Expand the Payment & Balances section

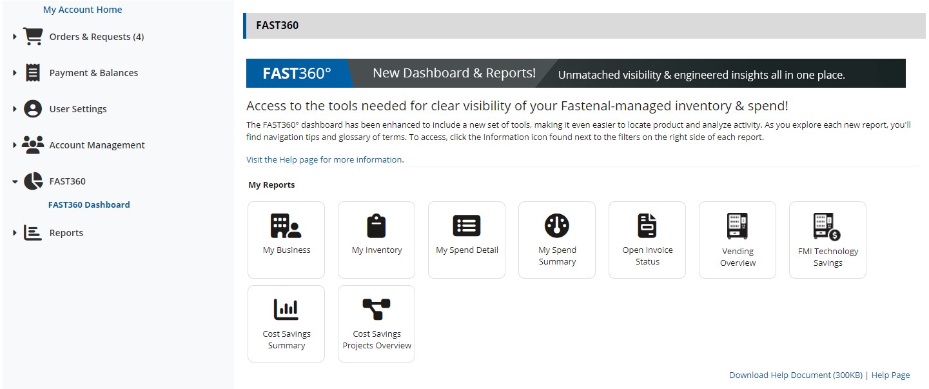point(14,72)
